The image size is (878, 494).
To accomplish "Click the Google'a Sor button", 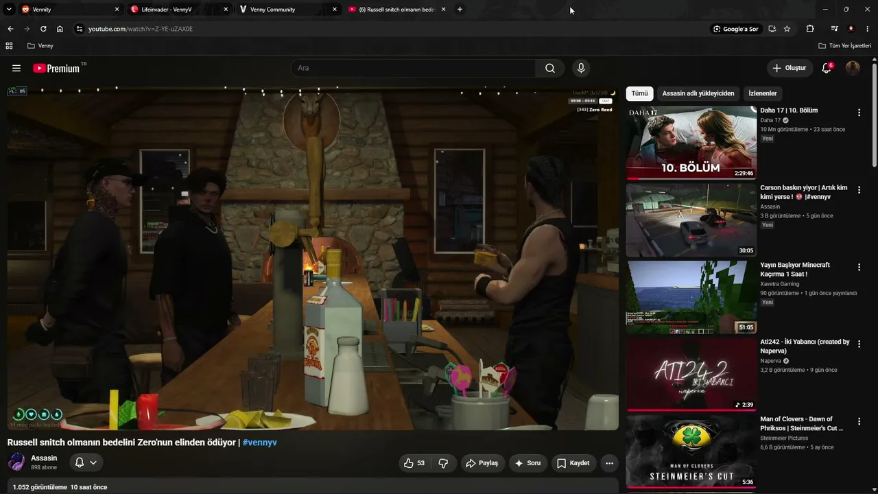I will tap(736, 29).
